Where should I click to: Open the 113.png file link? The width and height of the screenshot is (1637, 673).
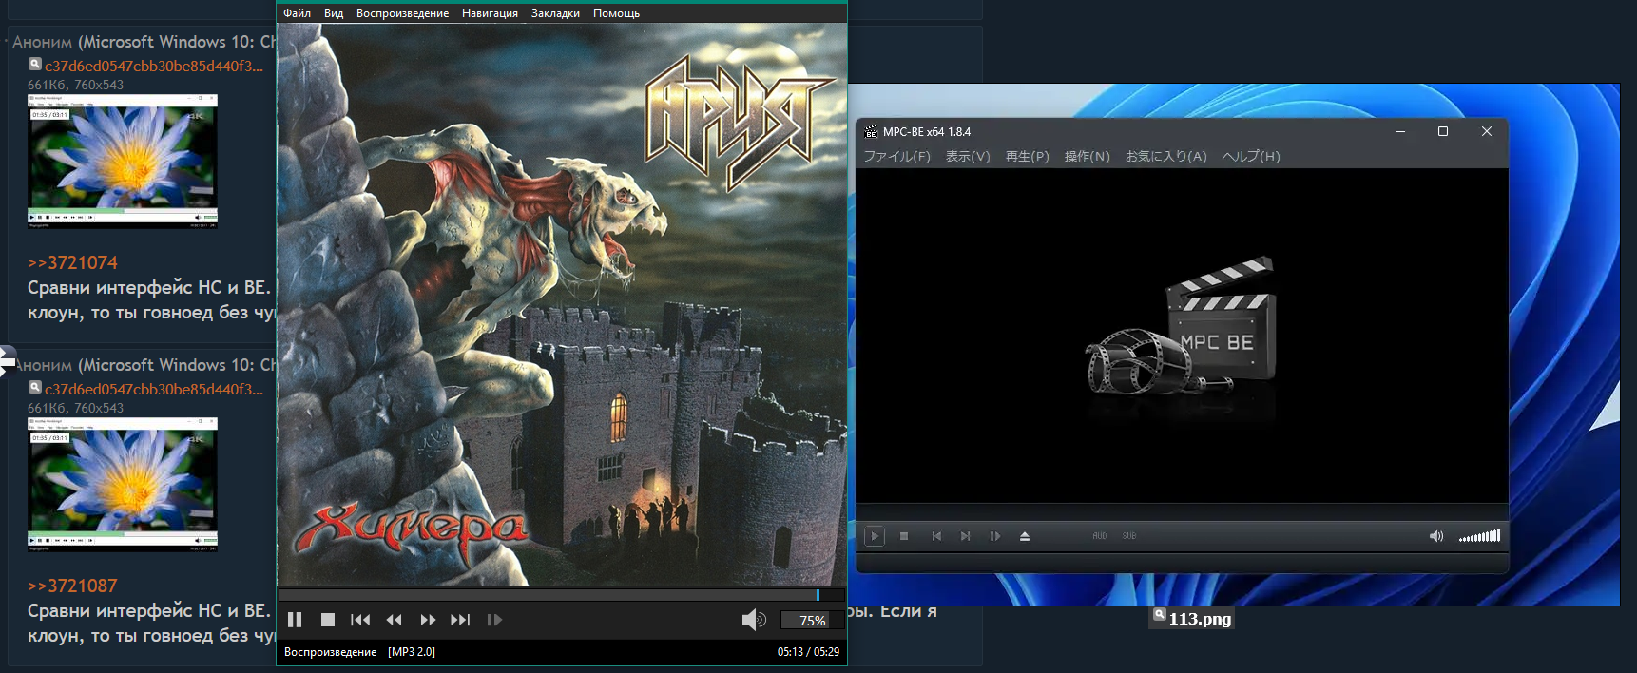pyautogui.click(x=1200, y=619)
